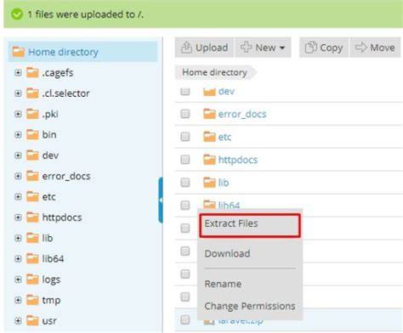Open the httpdocs folder in file list
403x333 pixels.
[238, 160]
